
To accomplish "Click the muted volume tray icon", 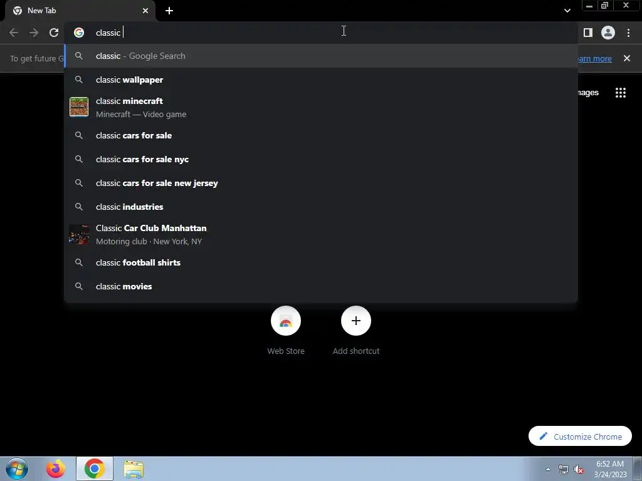I will click(x=579, y=470).
